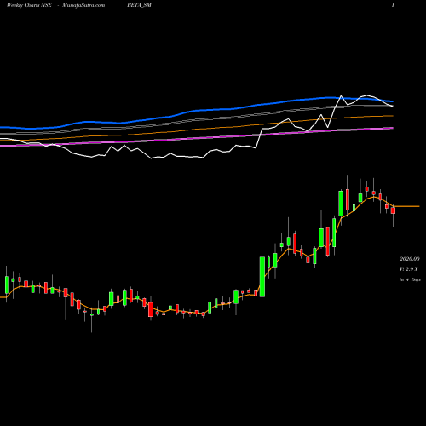The height and width of the screenshot is (426, 426).
Task: Click the "Weekly Charts NSE" header text
Action: [x=29, y=5]
